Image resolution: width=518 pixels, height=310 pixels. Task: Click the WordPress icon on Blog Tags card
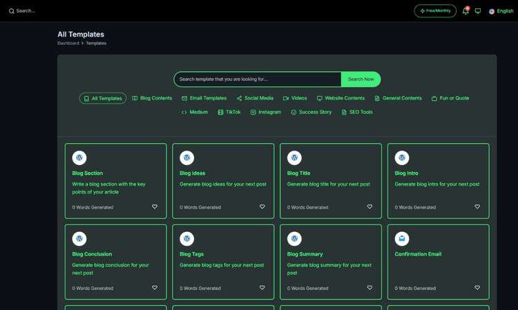[x=186, y=239]
